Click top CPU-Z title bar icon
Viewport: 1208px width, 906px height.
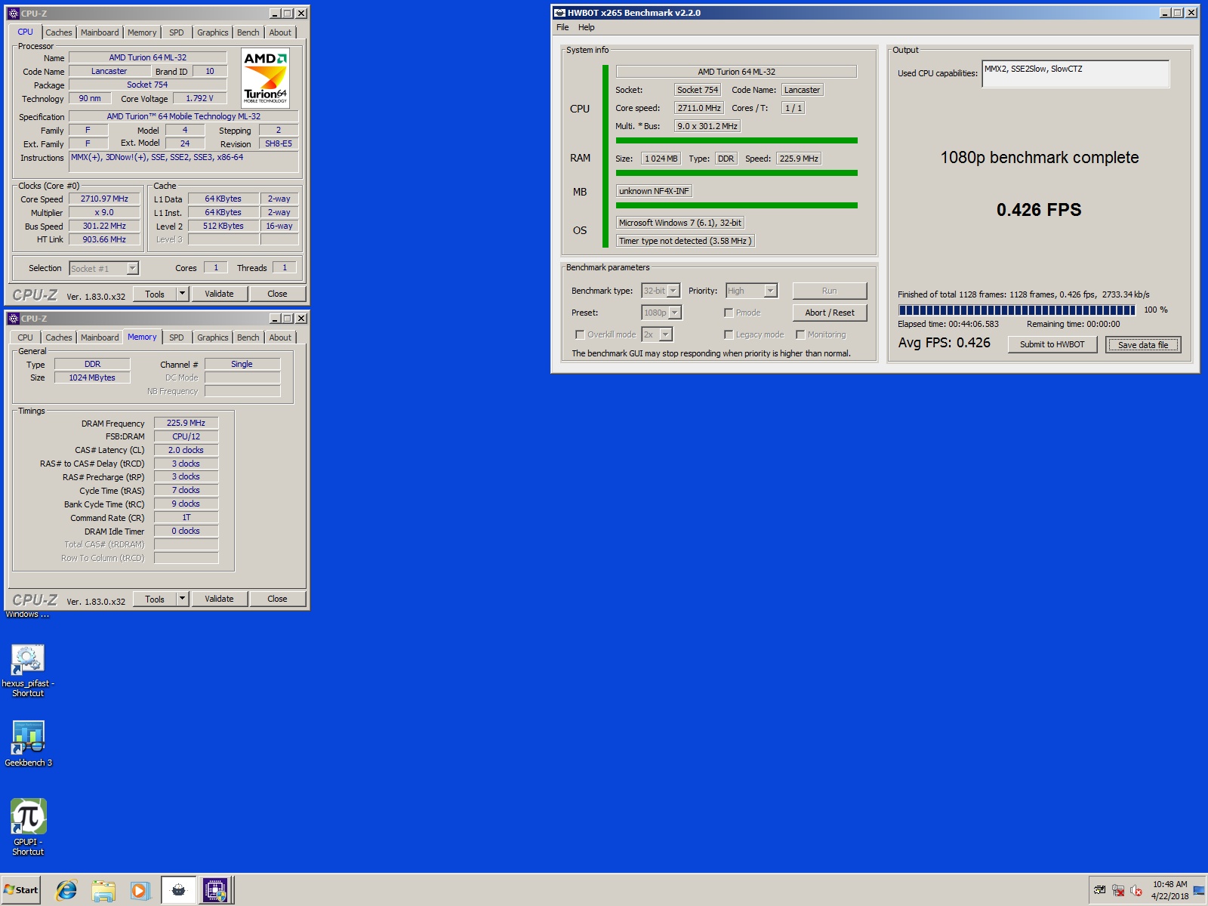(13, 13)
